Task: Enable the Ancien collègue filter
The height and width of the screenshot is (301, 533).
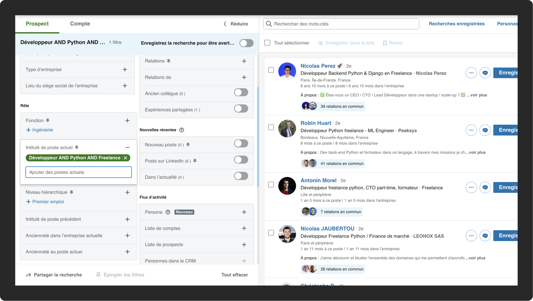Action: tap(241, 93)
